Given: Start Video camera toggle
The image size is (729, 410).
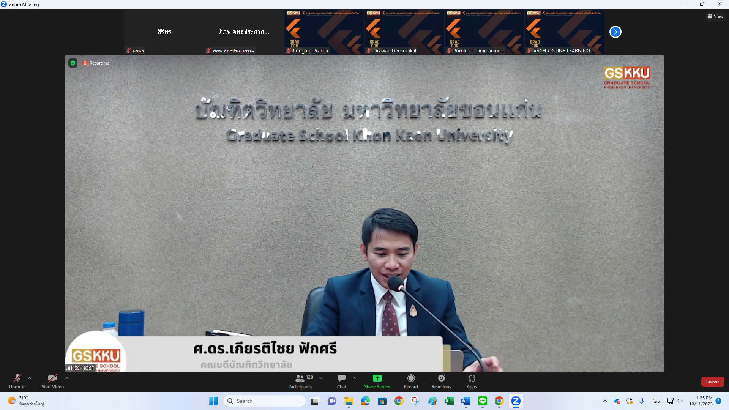Looking at the screenshot, I should click(x=52, y=378).
